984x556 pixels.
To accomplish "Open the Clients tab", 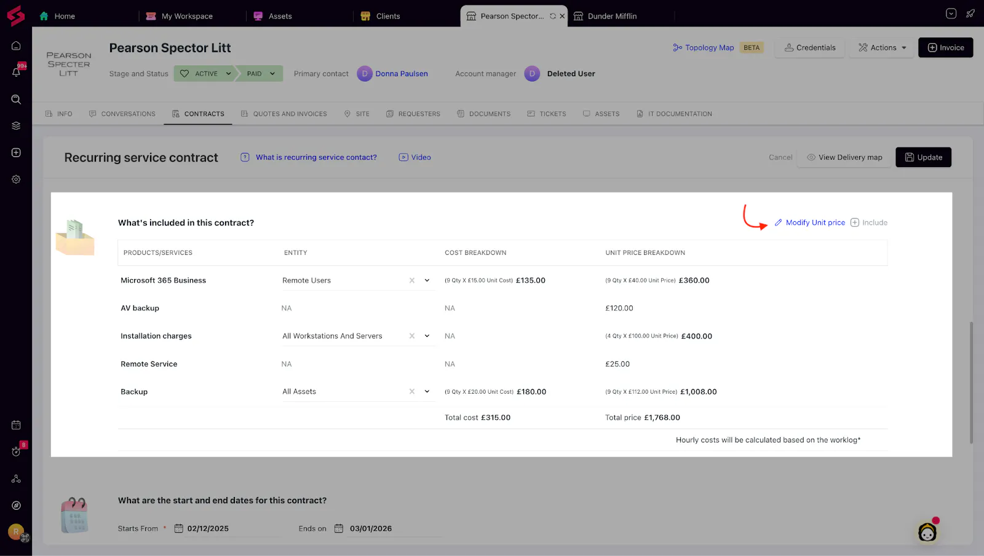I will click(380, 16).
